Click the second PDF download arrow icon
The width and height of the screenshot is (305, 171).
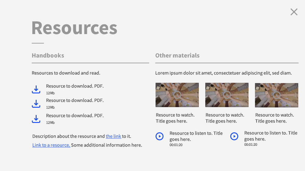pyautogui.click(x=36, y=104)
